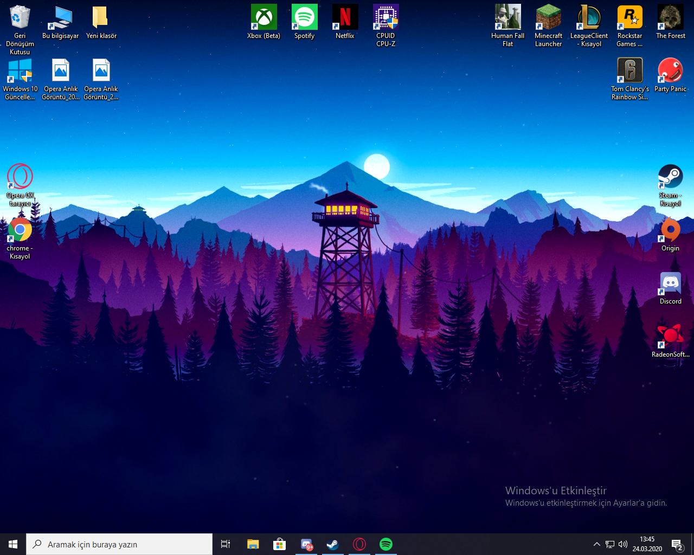Select the Rockstar Games launcher icon

(630, 25)
